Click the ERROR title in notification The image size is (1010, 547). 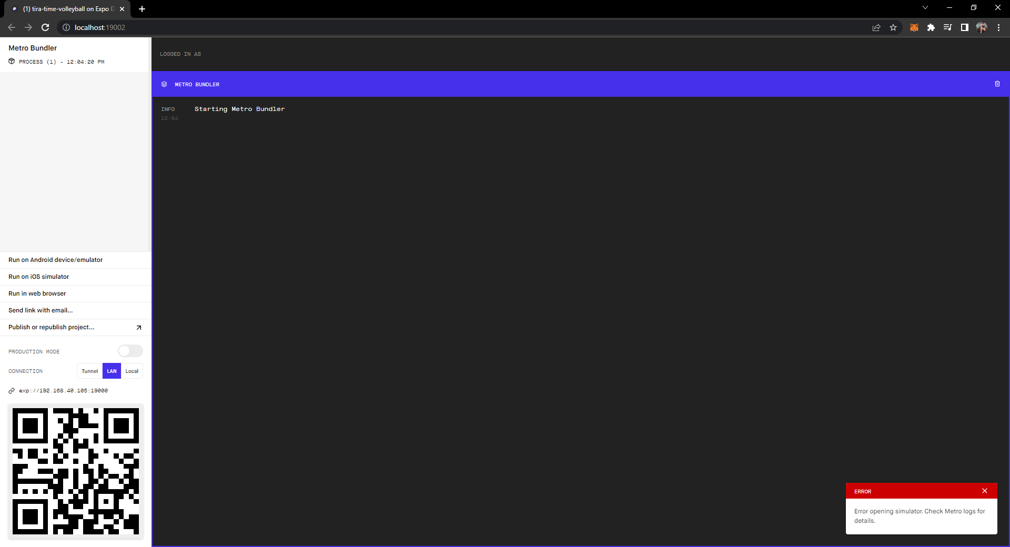click(863, 492)
